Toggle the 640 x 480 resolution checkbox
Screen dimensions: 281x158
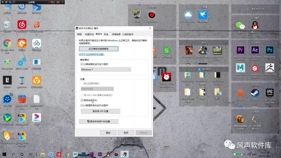[x=82, y=95]
